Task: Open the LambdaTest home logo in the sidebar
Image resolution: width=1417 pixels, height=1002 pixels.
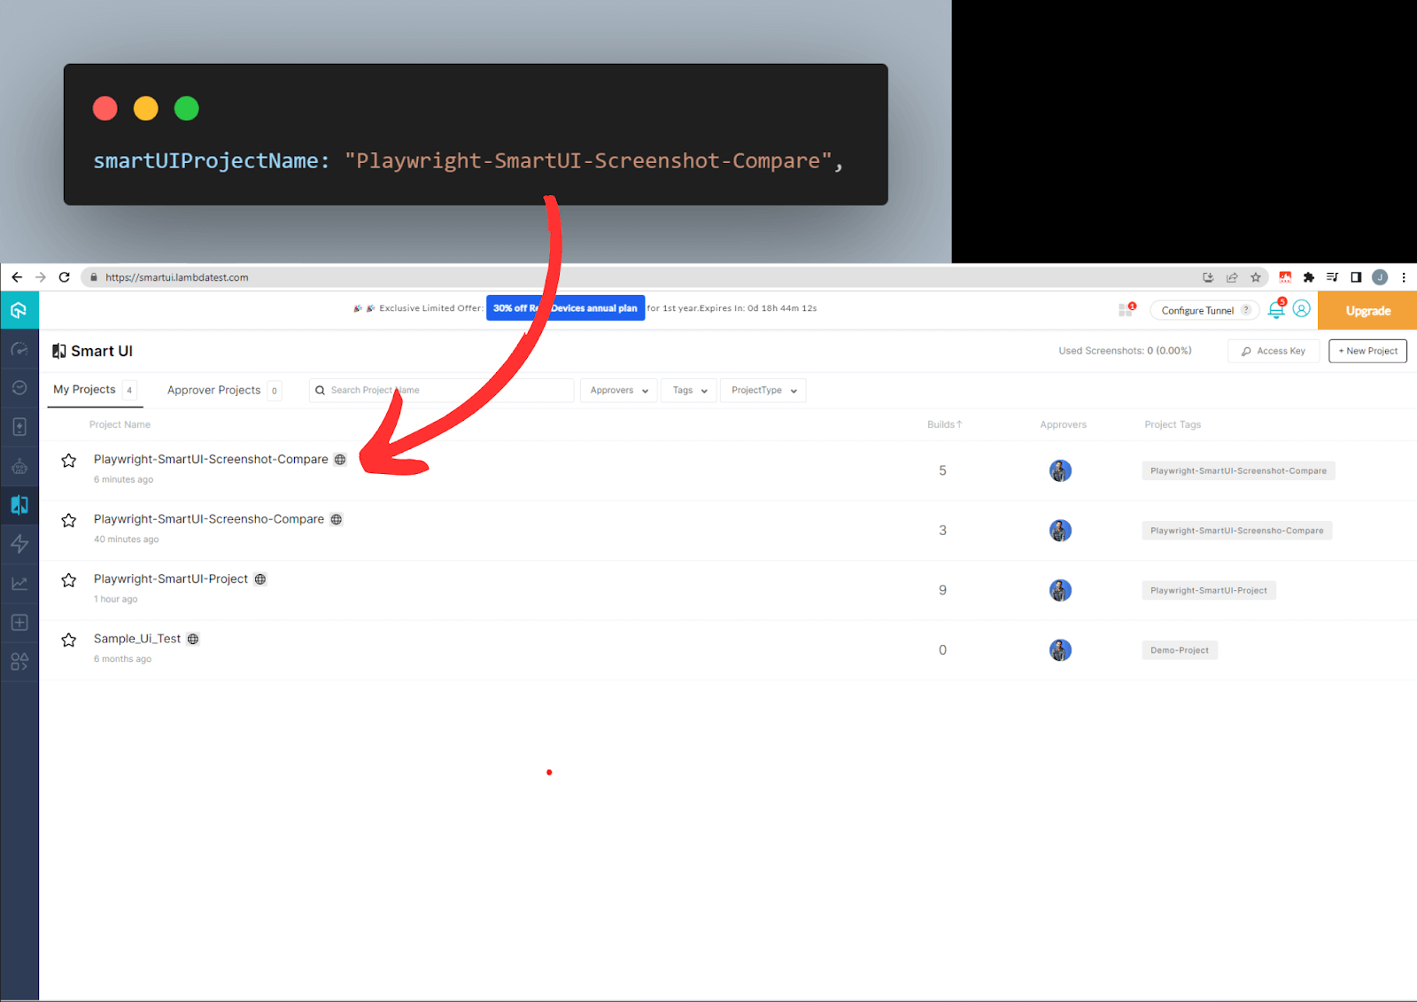Action: coord(19,310)
